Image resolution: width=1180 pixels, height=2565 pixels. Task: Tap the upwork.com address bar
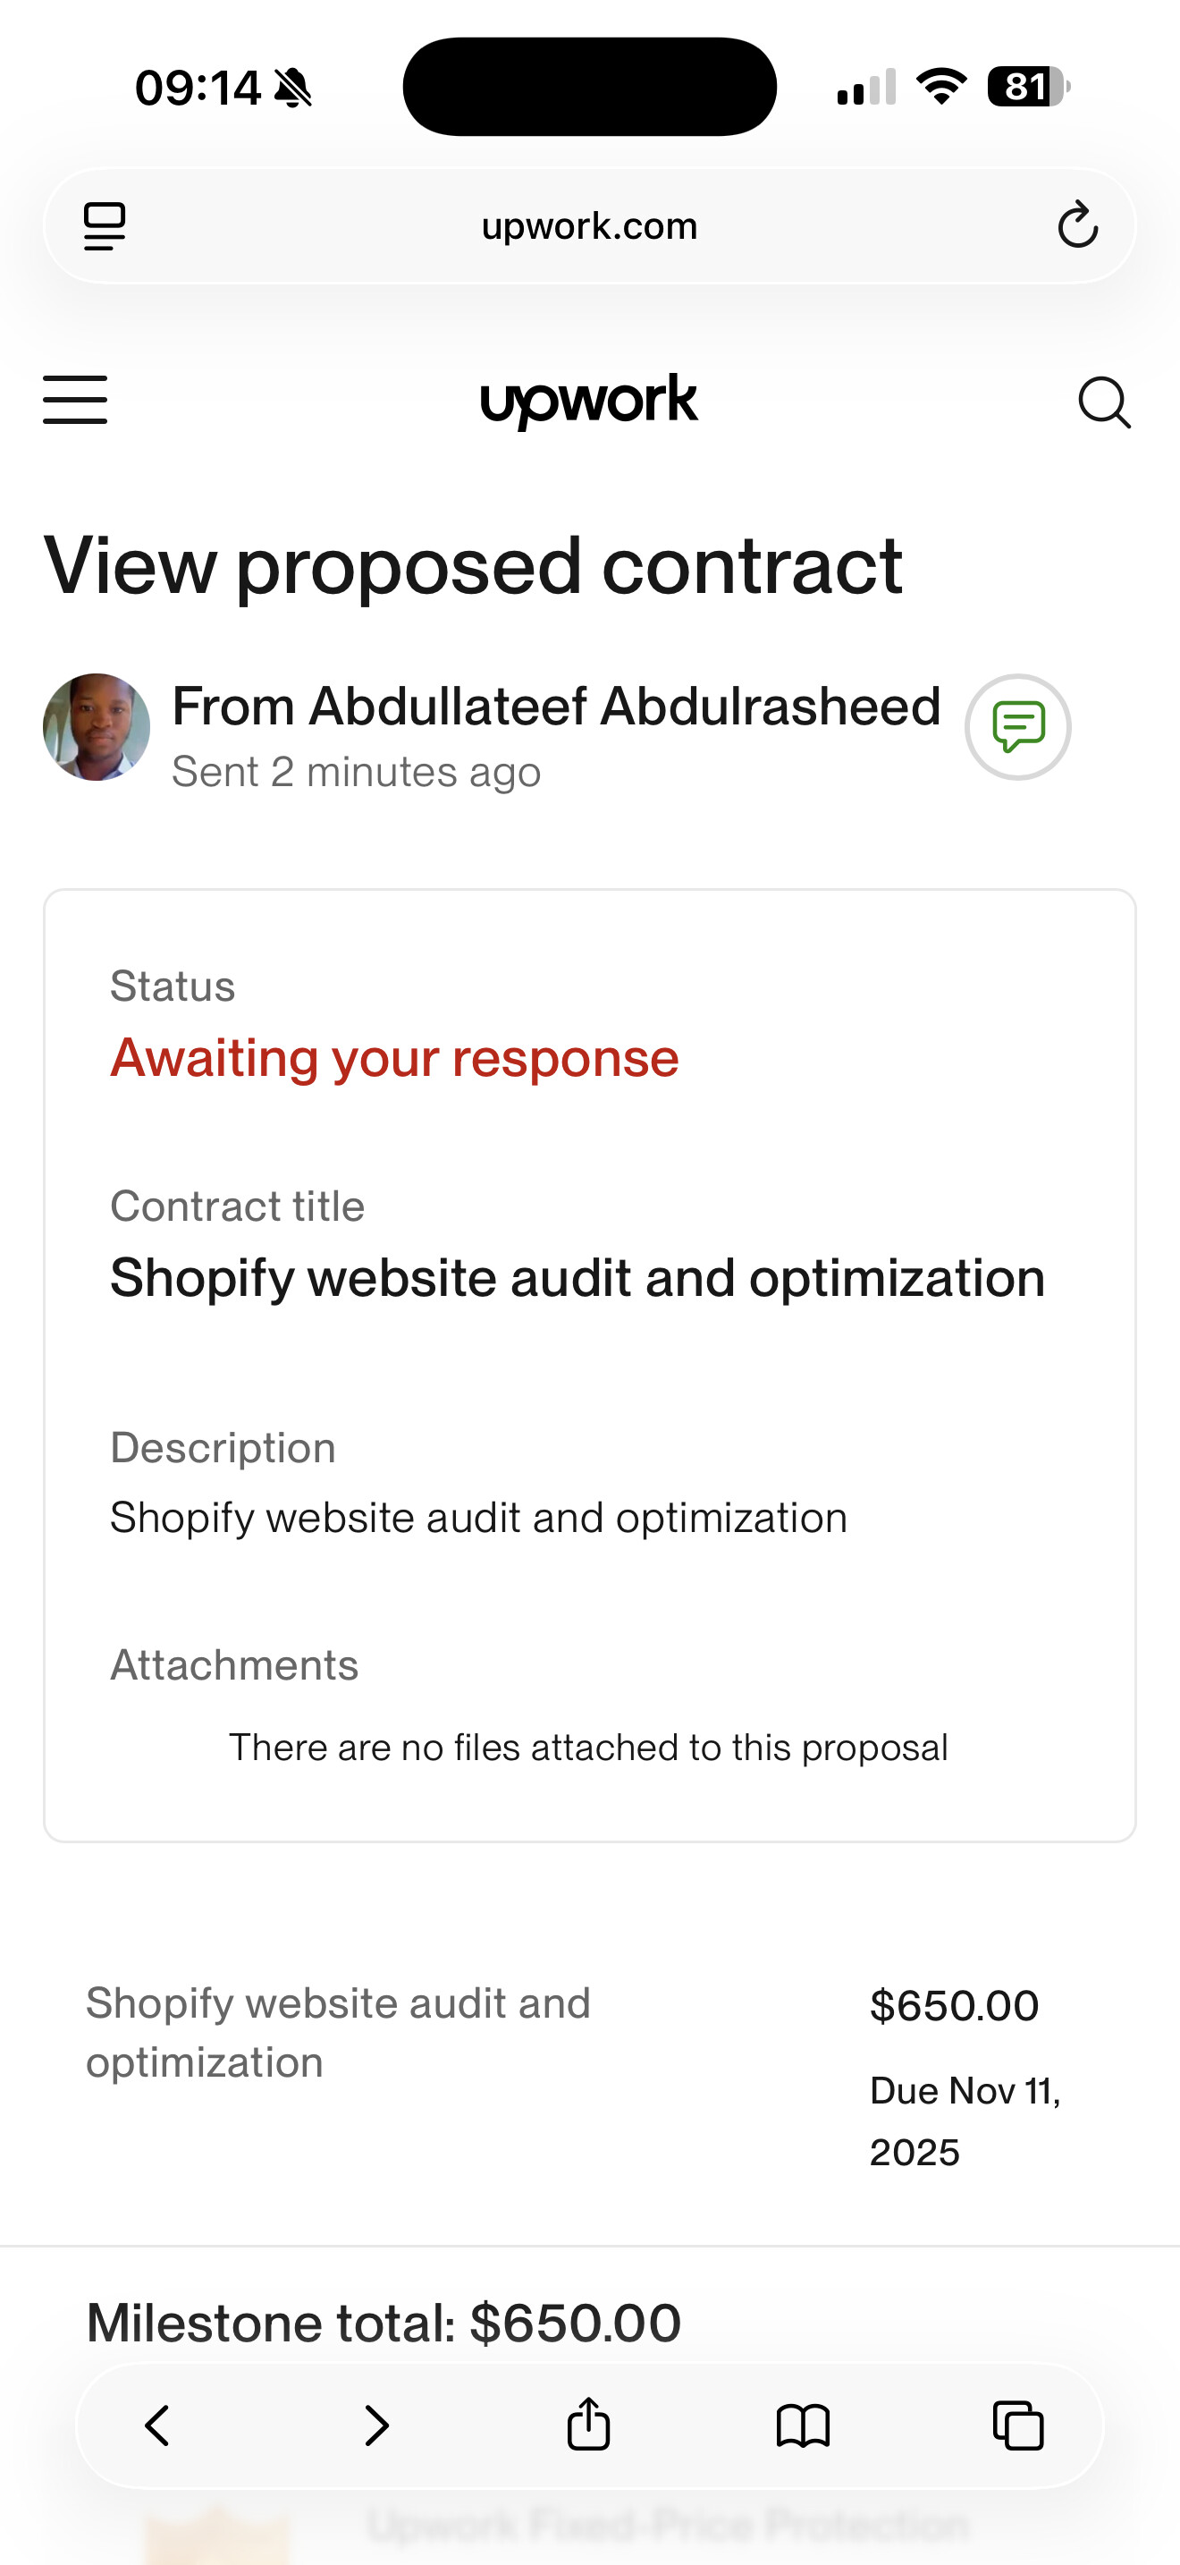click(589, 226)
